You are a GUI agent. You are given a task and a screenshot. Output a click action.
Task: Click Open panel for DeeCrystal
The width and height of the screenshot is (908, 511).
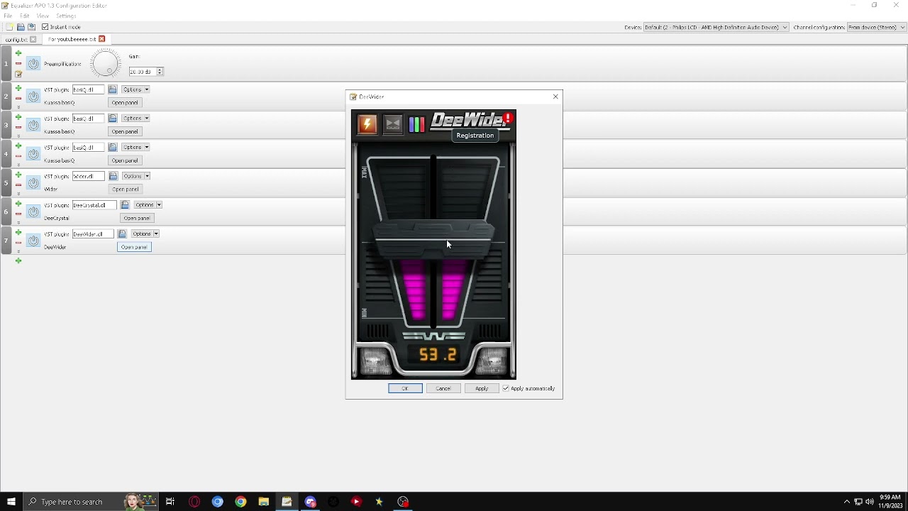137,218
